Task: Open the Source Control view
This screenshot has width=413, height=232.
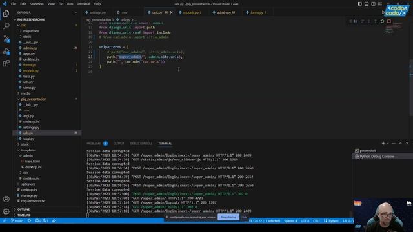Action: 6,39
